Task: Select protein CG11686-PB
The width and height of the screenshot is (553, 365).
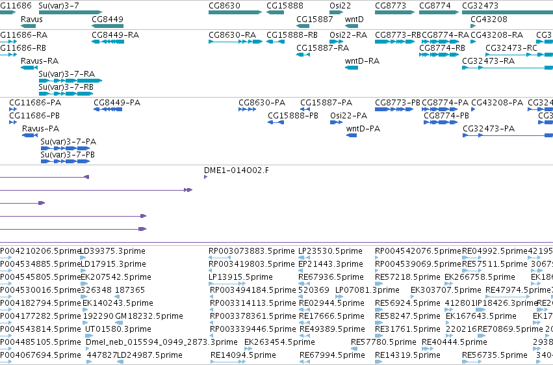Action: click(x=13, y=122)
